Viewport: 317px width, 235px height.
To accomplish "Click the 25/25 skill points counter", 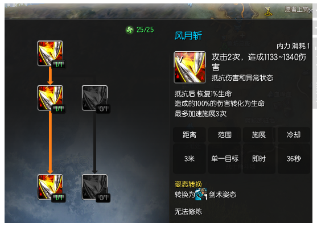I will click(x=145, y=30).
